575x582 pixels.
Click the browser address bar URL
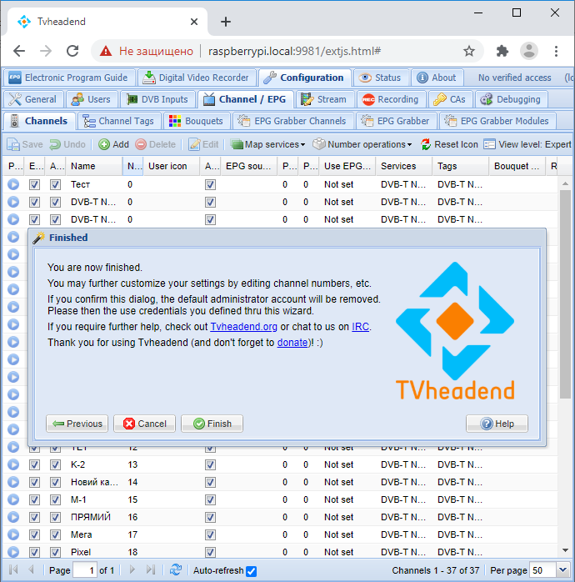(294, 51)
